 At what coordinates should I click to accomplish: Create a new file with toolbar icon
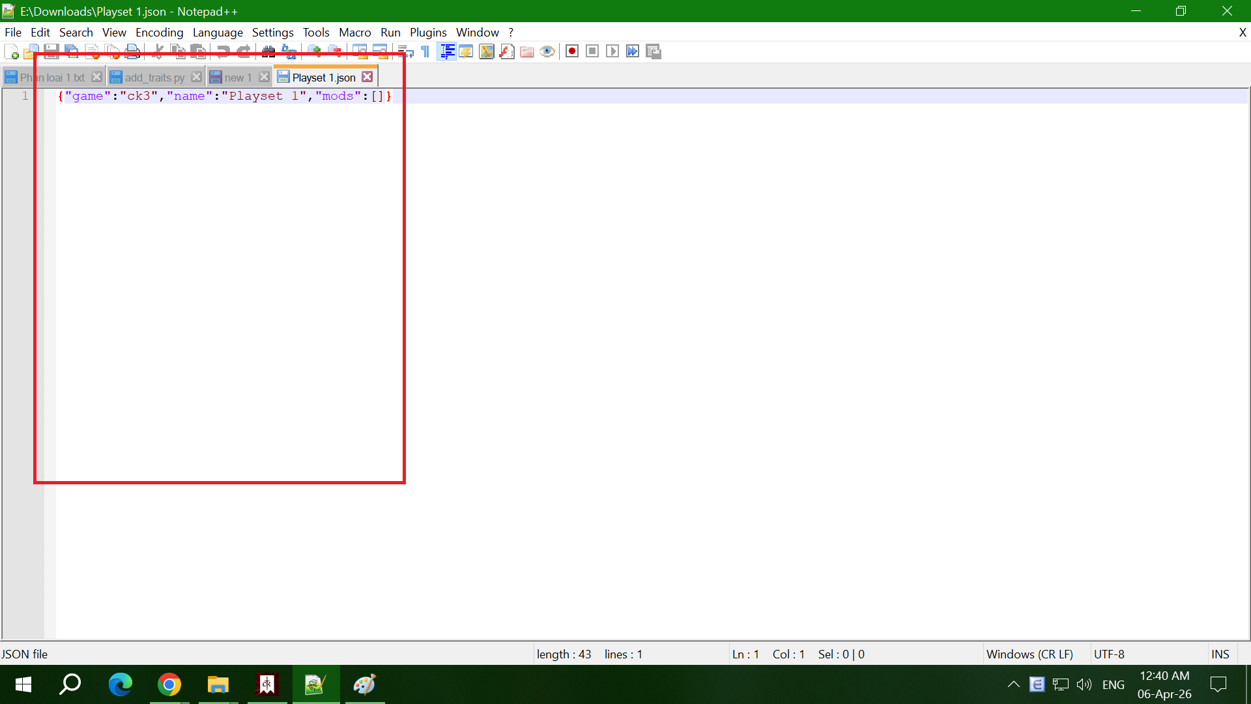(x=12, y=51)
